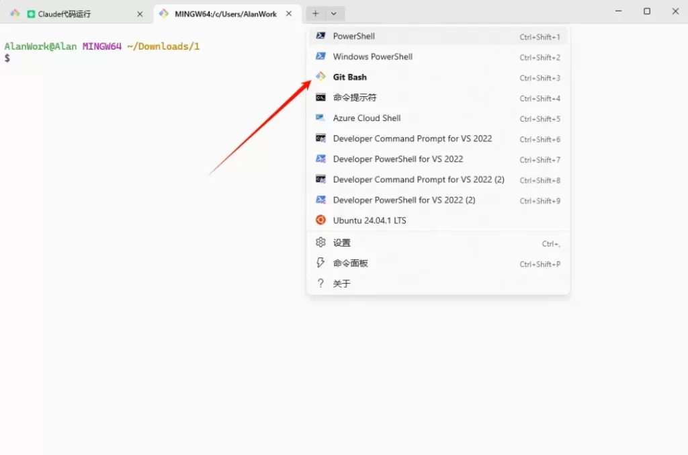Select Git Bash menu entry
This screenshot has width=688, height=455.
[438, 77]
